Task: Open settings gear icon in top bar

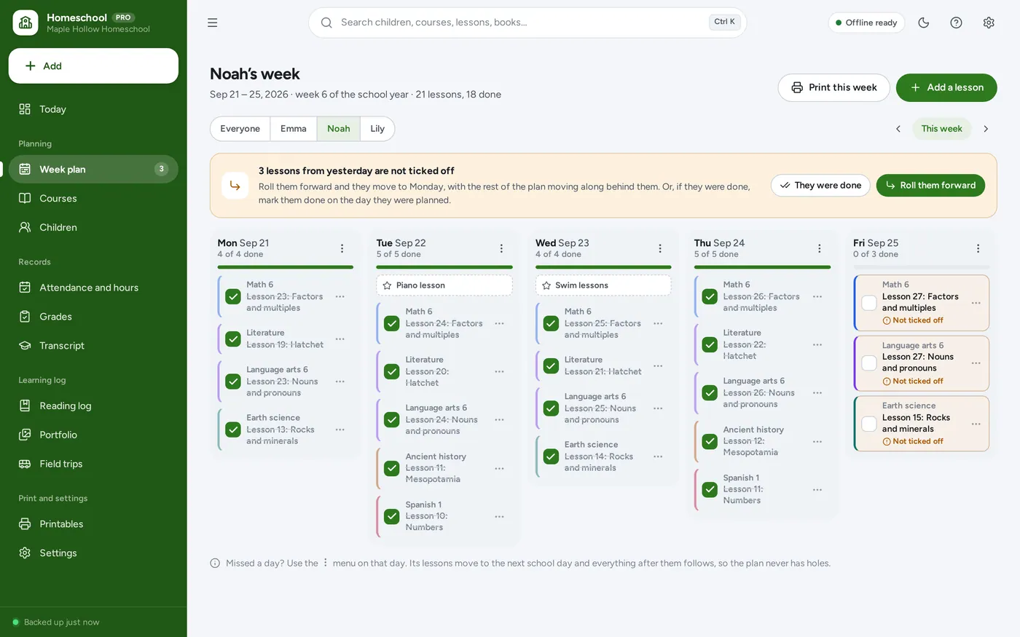Action: (x=989, y=23)
